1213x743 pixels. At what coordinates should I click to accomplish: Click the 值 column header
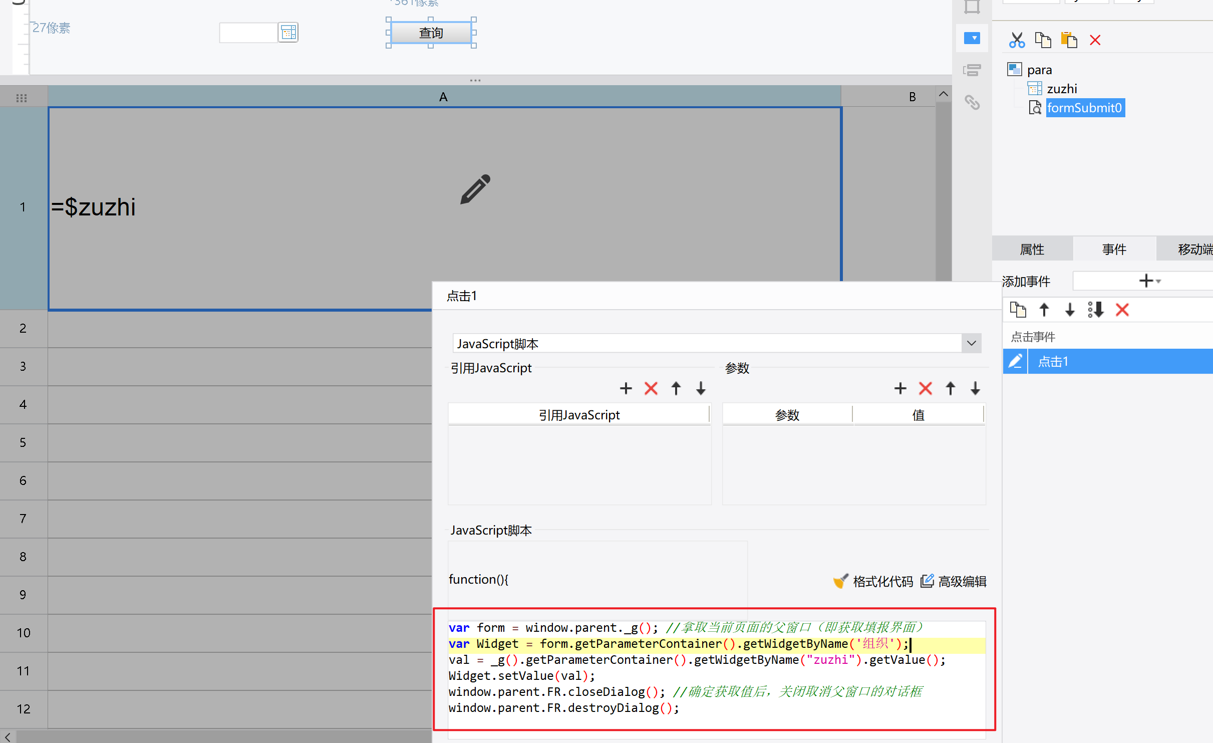pos(919,415)
